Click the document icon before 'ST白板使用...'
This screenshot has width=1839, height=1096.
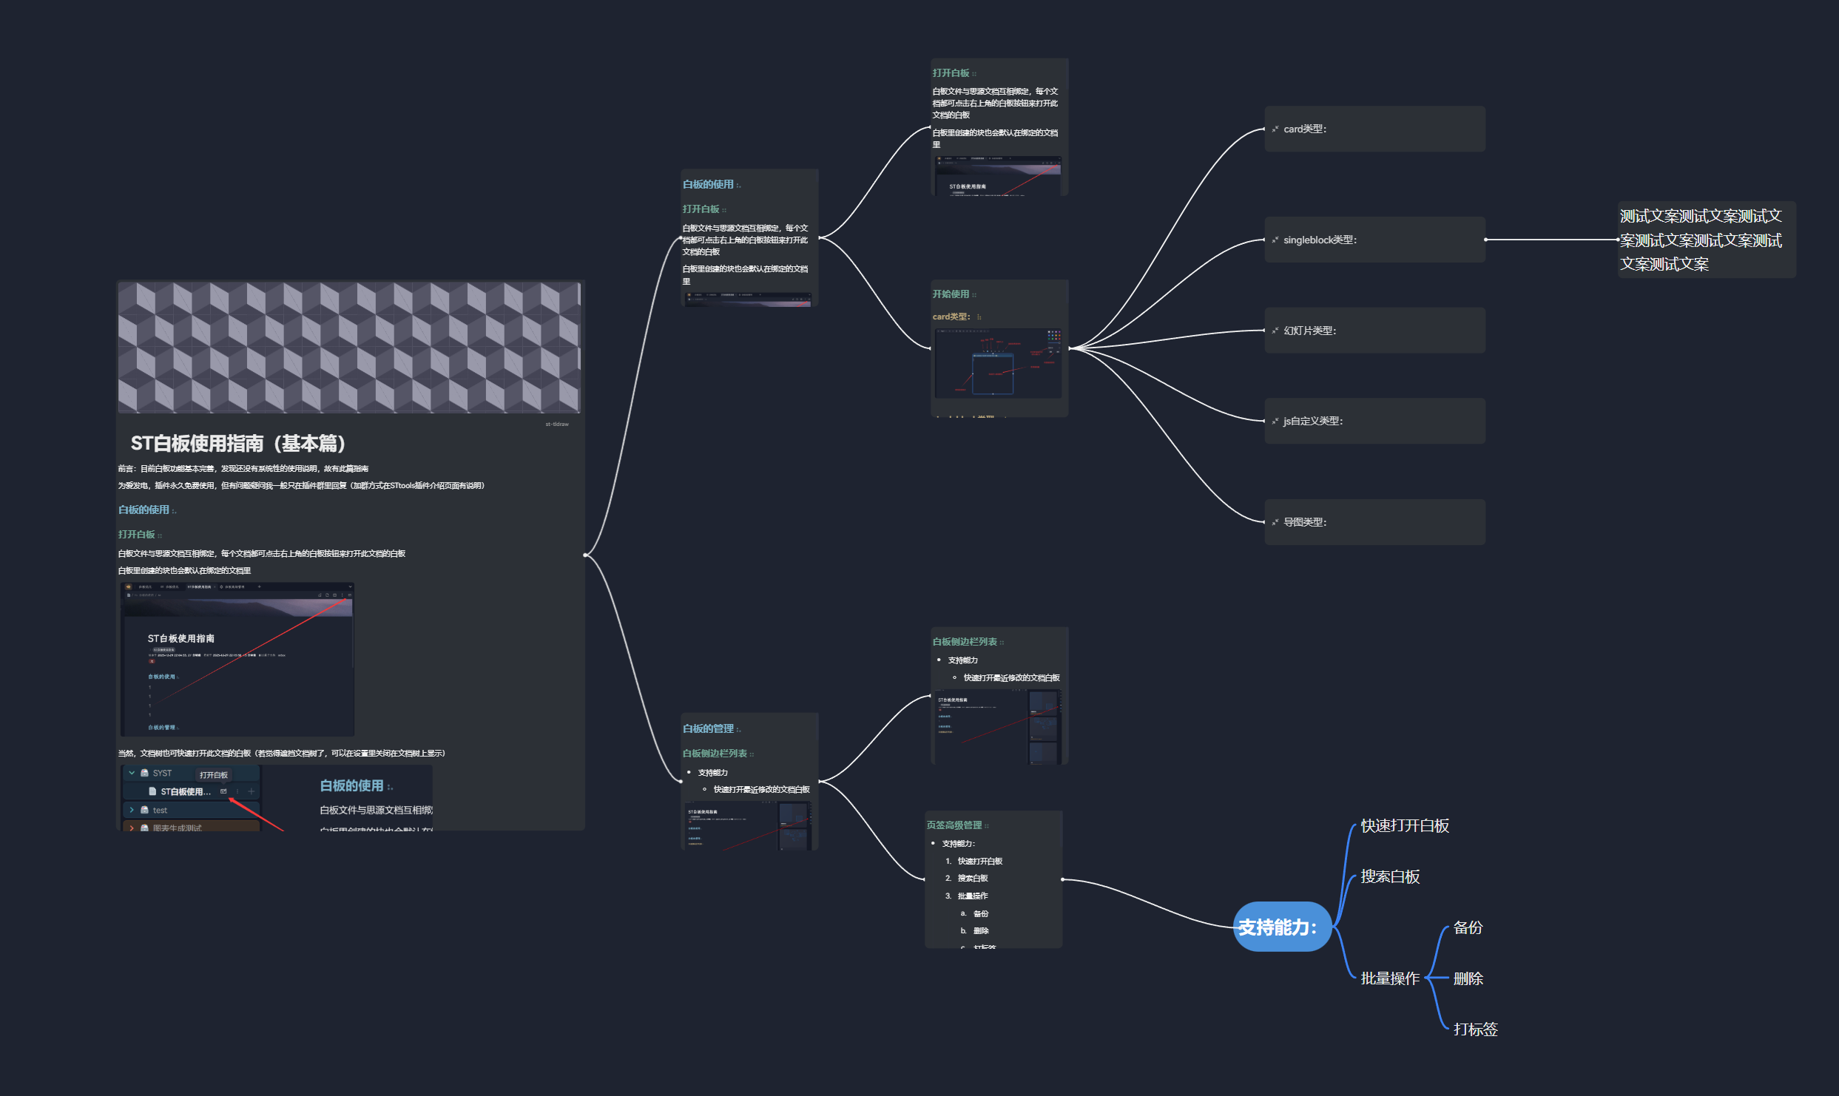pyautogui.click(x=152, y=791)
